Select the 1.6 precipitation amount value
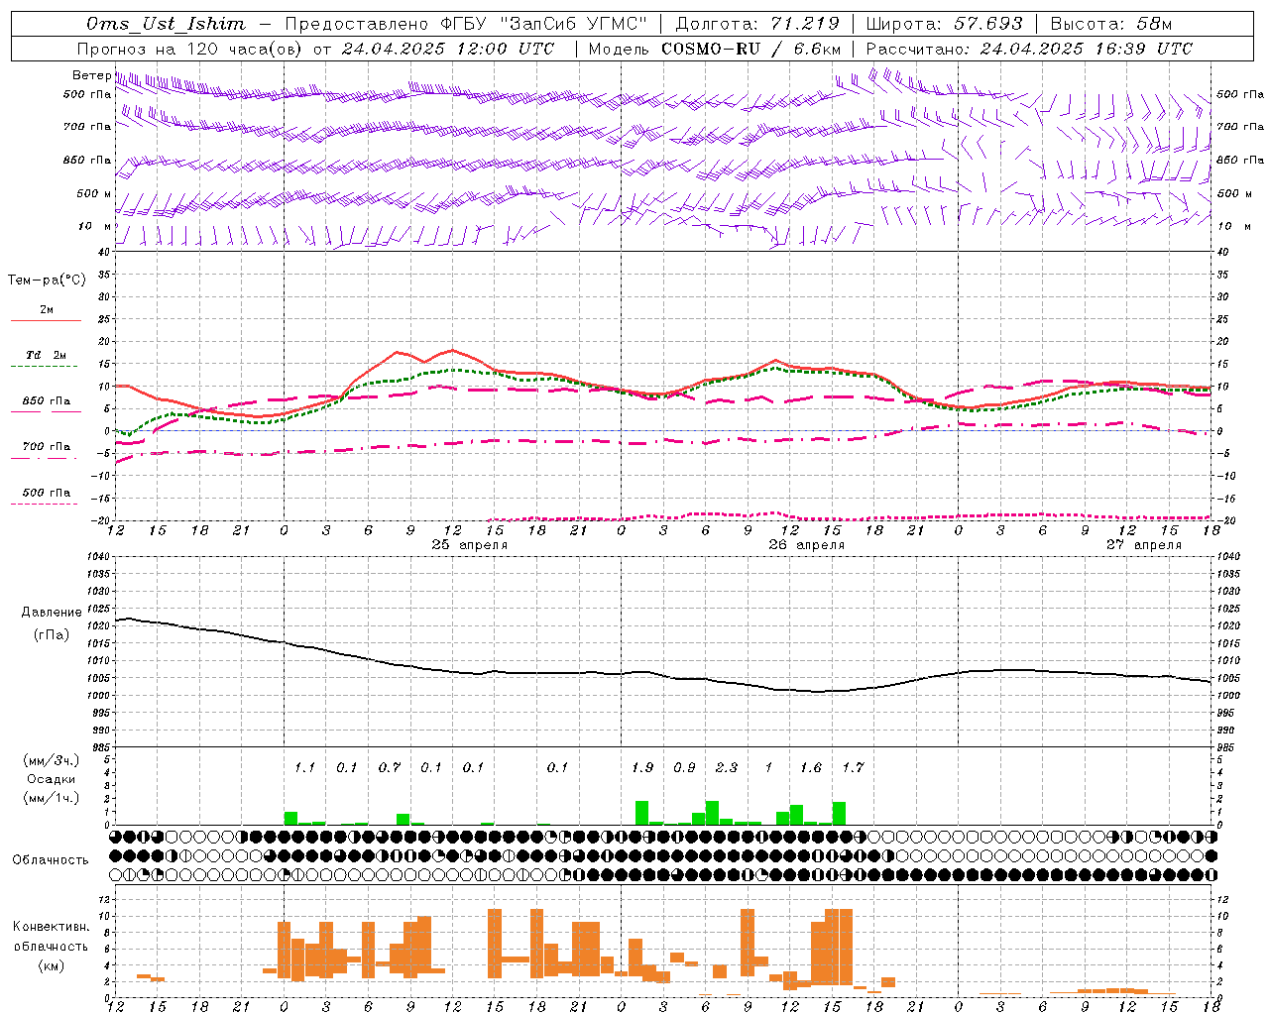Viewport: 1269px width, 1015px height. click(x=811, y=767)
